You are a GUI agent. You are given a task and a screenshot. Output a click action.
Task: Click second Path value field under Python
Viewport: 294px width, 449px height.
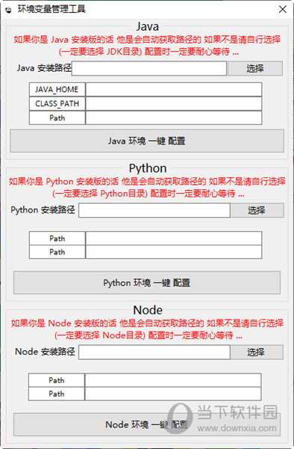click(174, 252)
